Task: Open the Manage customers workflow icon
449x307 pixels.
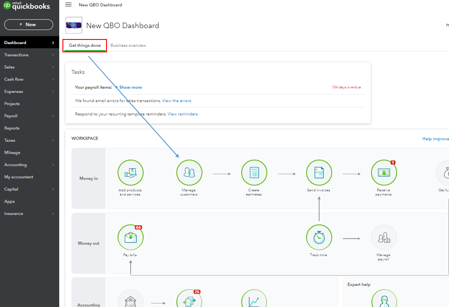Action: pos(189,173)
